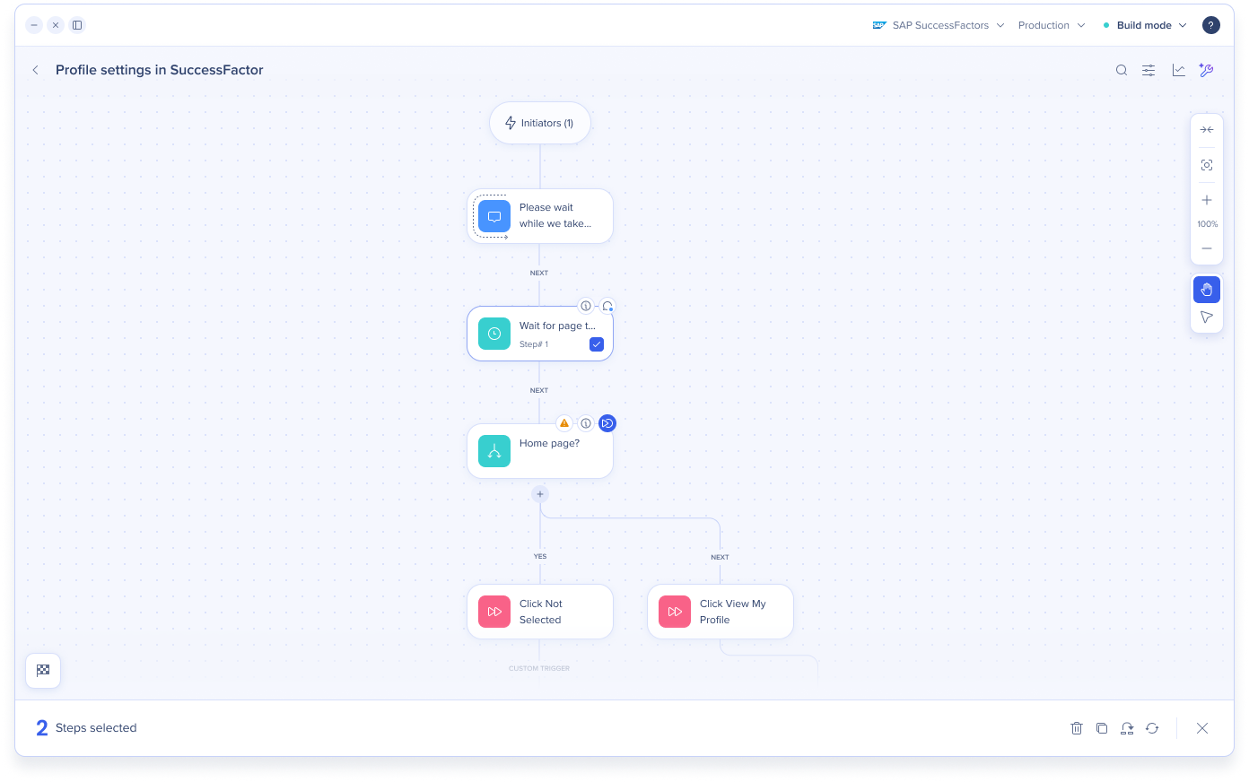Open the Production environment dropdown
This screenshot has width=1249, height=782.
pos(1052,25)
